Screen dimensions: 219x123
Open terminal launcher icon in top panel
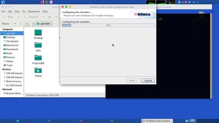click(x=47, y=2)
